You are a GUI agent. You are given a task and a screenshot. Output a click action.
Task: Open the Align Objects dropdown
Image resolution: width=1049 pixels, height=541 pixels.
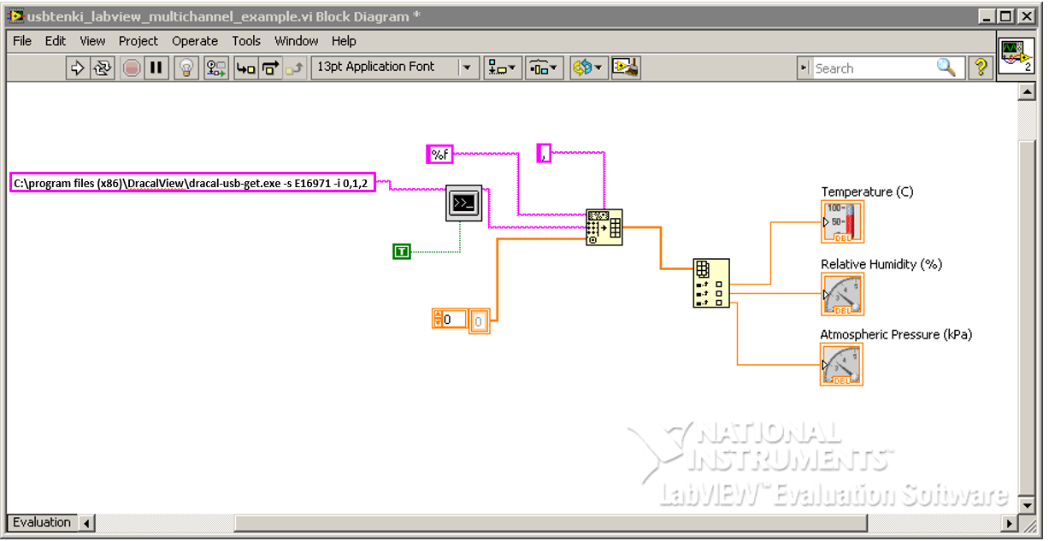(x=502, y=68)
